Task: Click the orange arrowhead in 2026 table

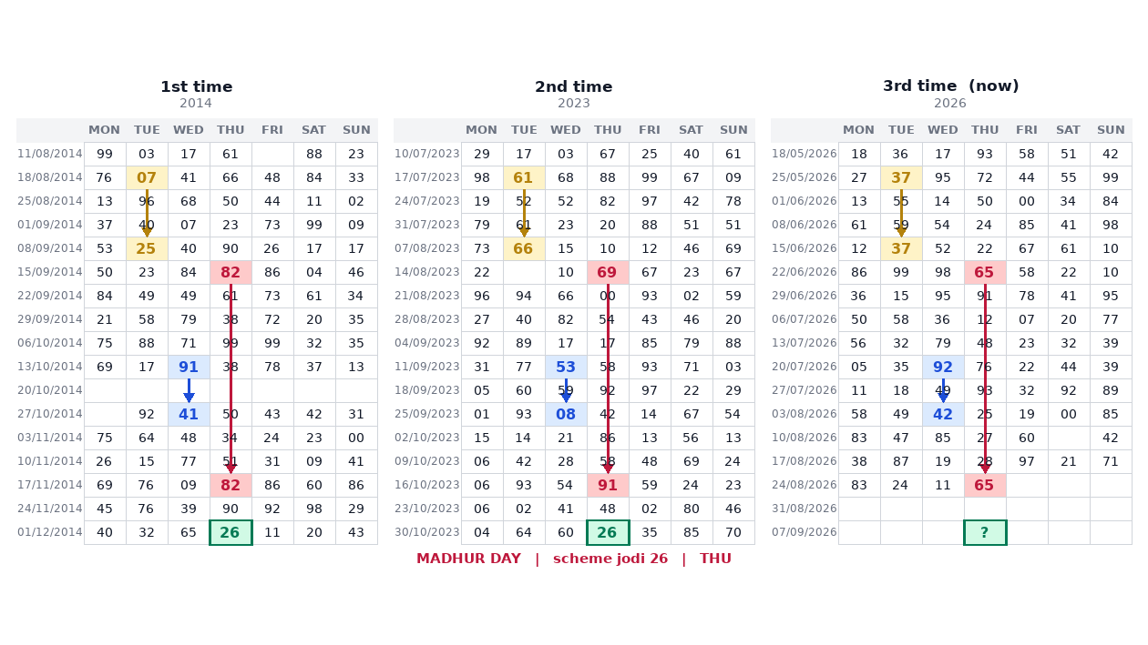Action: point(901,232)
